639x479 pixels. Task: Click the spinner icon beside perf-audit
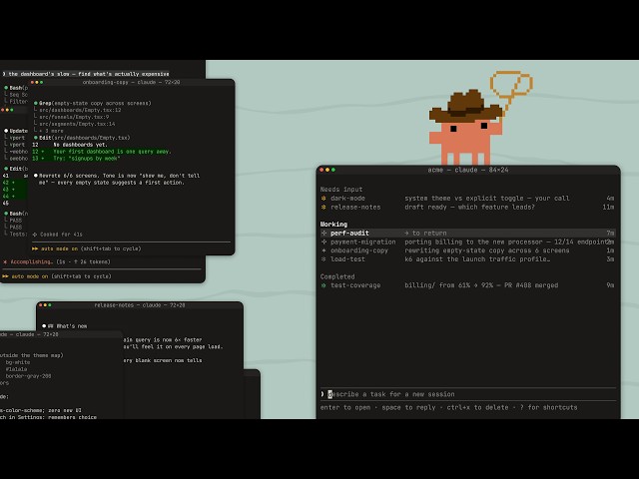[323, 233]
